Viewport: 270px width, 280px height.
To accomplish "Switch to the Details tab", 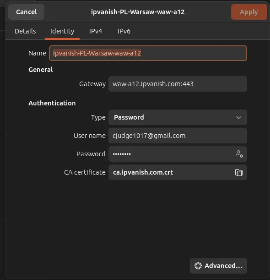I will (25, 31).
